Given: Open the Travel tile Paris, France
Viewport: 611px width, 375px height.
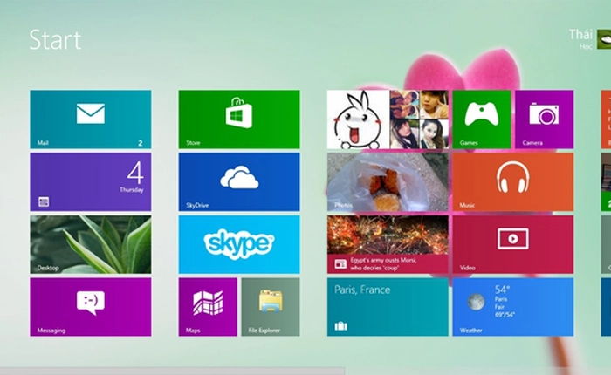Looking at the screenshot, I should pos(388,307).
